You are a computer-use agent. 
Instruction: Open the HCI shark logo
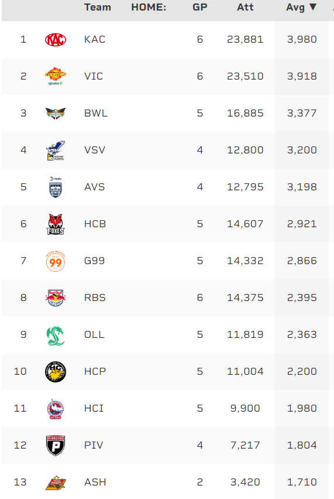[x=56, y=409]
